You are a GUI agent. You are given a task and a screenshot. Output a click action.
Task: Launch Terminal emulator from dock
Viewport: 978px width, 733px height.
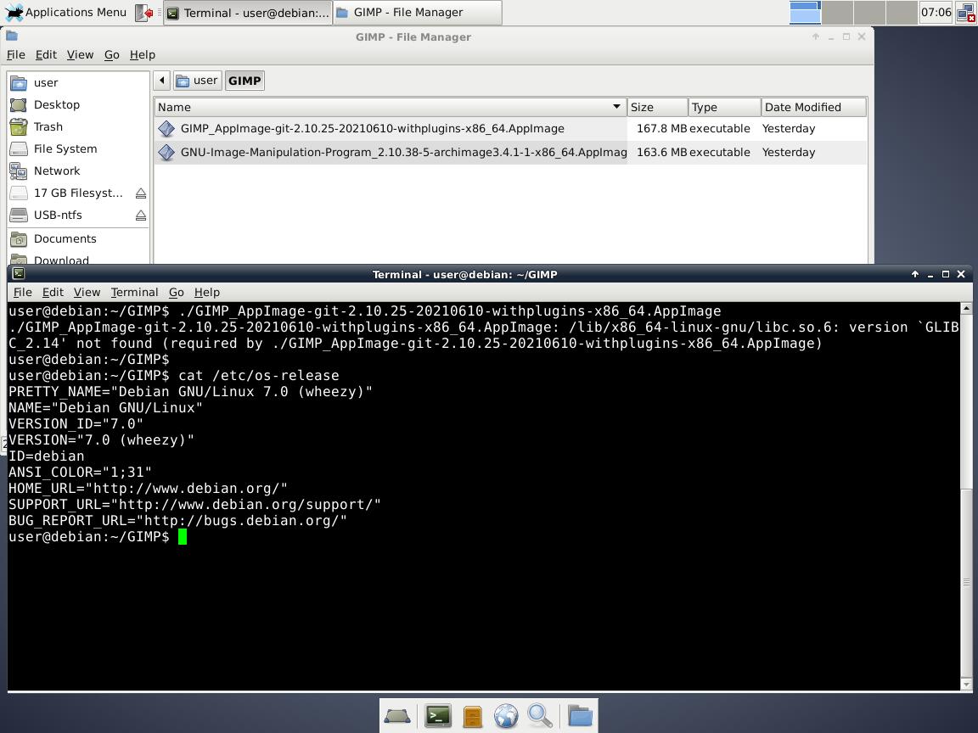point(438,716)
